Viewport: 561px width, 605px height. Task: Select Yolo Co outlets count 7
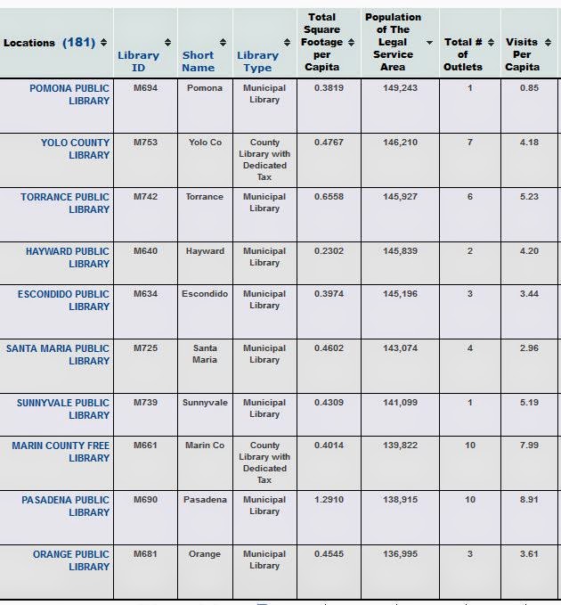470,143
